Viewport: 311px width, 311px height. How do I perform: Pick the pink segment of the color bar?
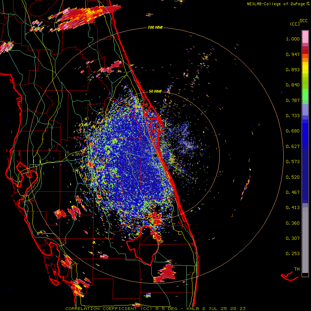pyautogui.click(x=305, y=37)
